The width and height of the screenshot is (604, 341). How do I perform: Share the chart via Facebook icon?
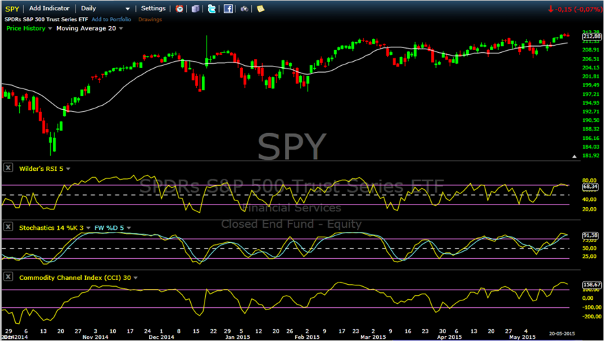pyautogui.click(x=229, y=8)
